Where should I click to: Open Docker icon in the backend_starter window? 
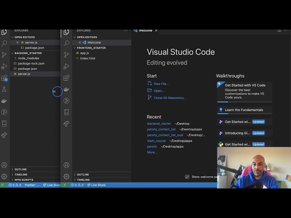4,101
